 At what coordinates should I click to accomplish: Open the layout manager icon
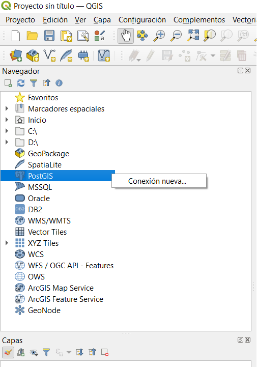pos(83,36)
